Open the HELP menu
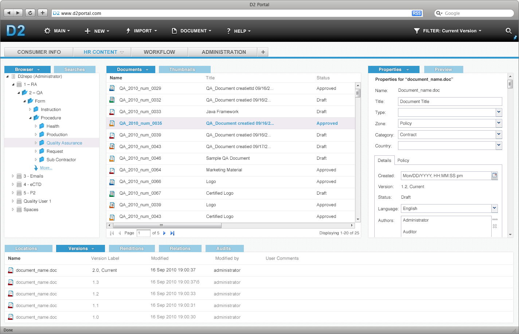Viewport: 519px width, 334px height. pyautogui.click(x=239, y=31)
